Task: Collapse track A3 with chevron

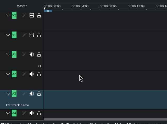Action: (8, 94)
